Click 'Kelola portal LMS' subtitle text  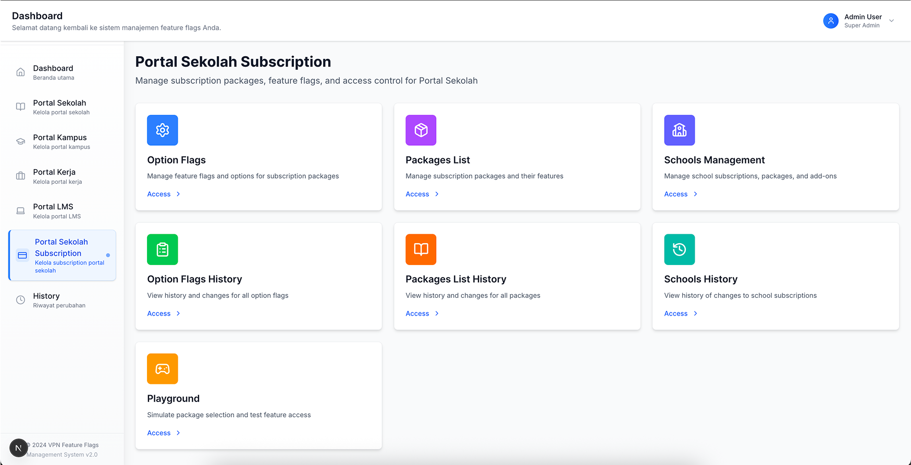[x=57, y=217]
